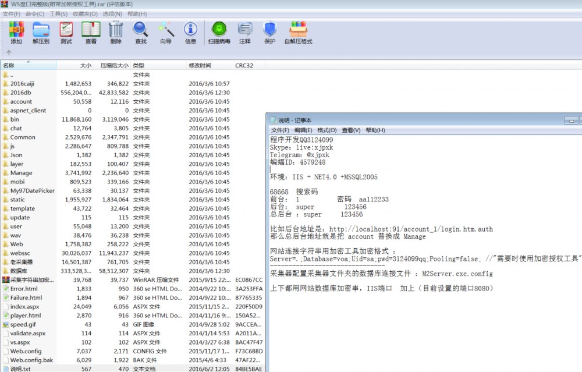This screenshot has width=582, height=372.
Task: Open WinRAR 收藏夹(O) menu
Action: click(85, 14)
